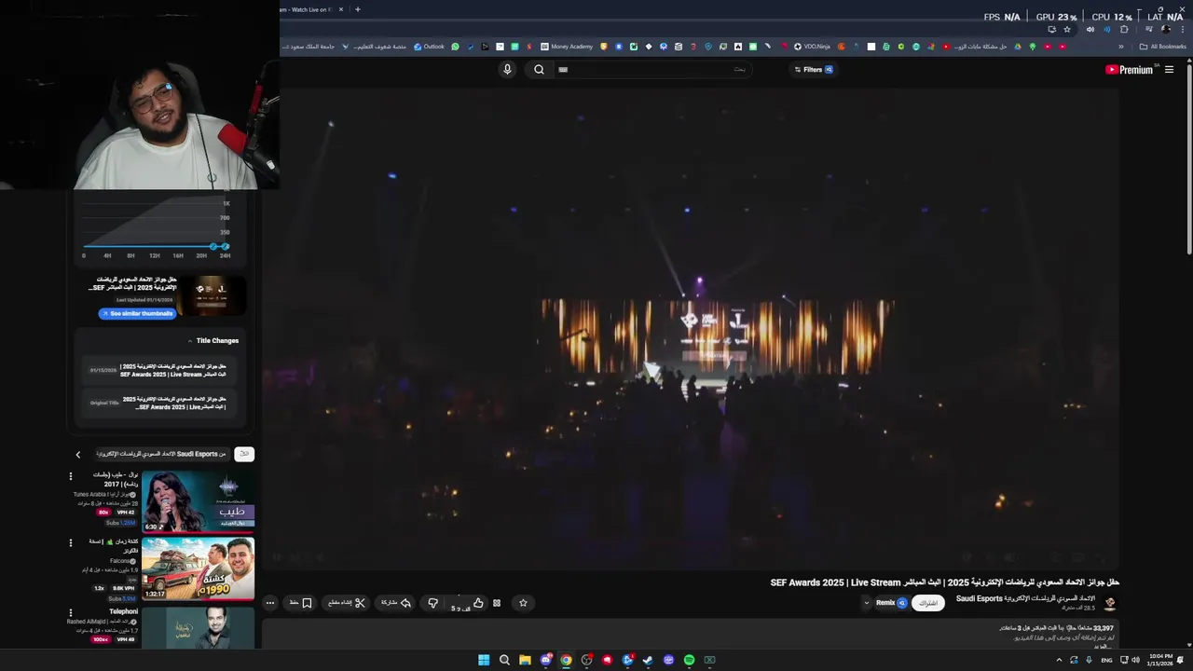
Task: Open options menu for Telephoni video
Action: coord(70,611)
